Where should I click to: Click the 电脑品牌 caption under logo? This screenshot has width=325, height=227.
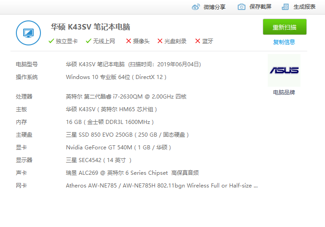(284, 92)
